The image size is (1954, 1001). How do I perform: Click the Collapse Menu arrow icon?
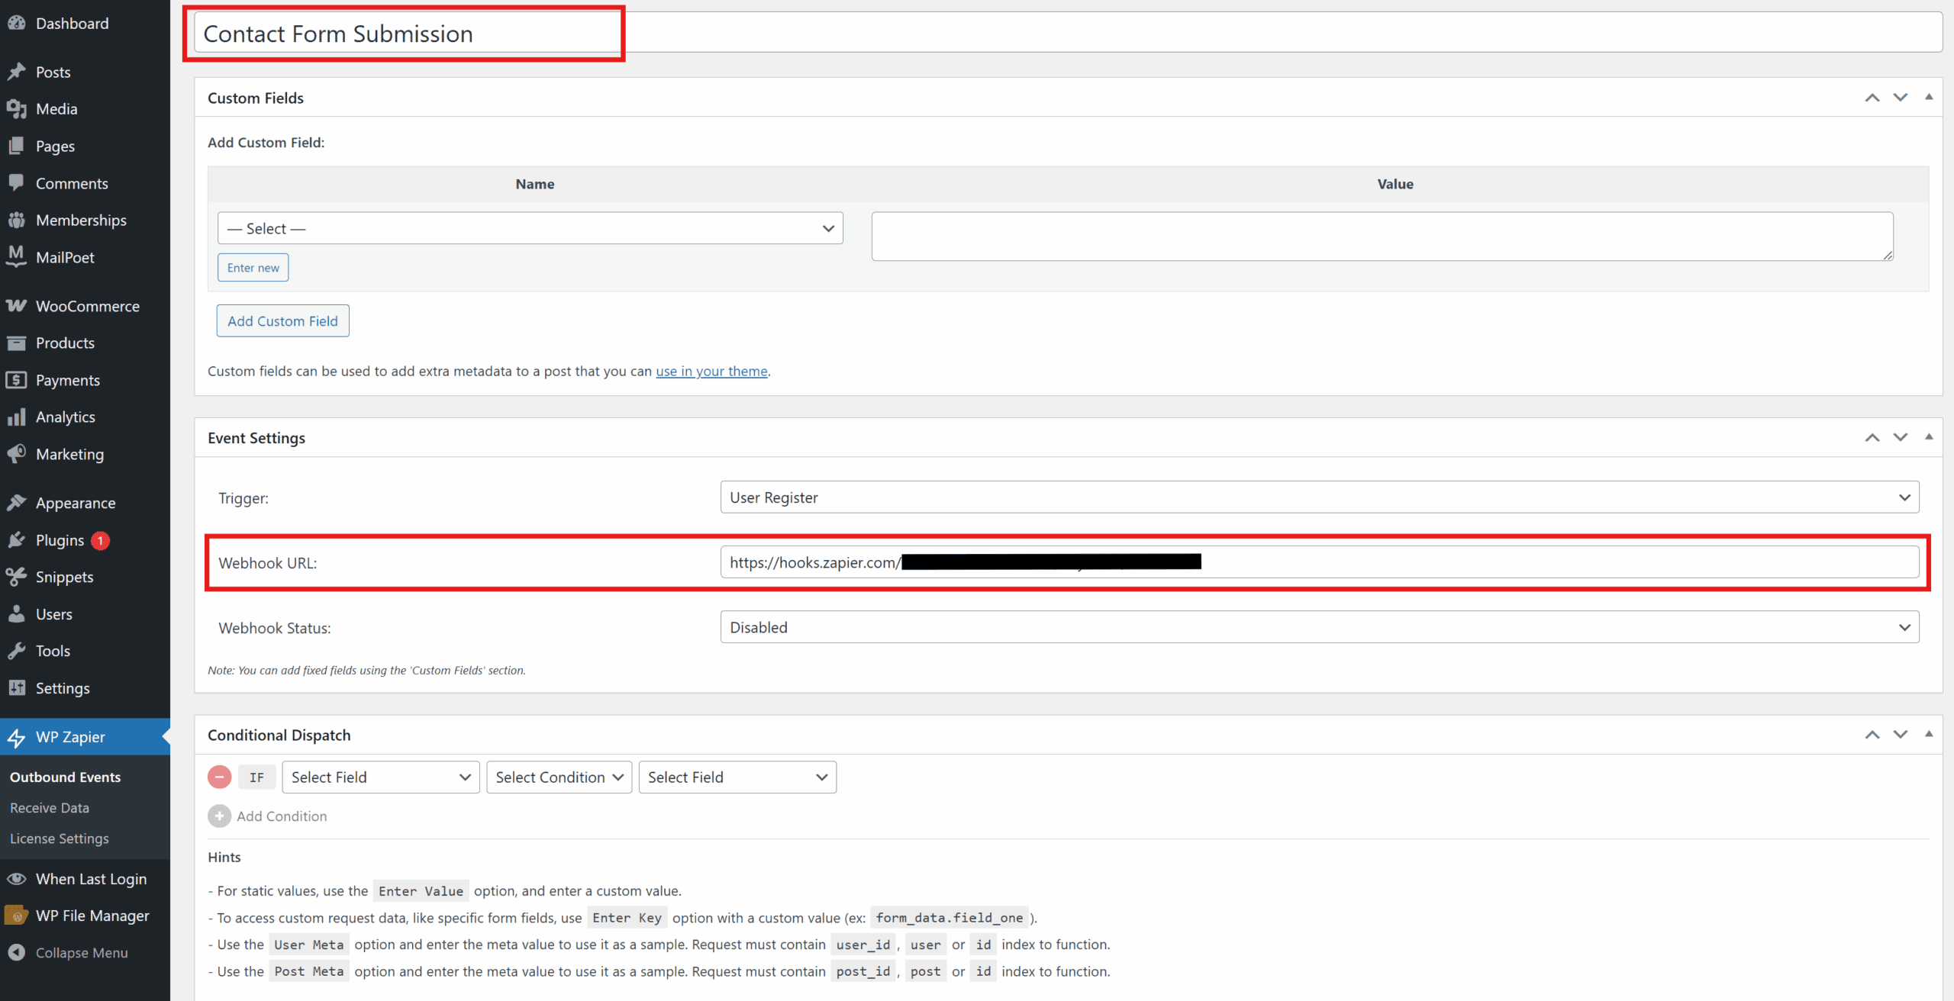pyautogui.click(x=17, y=952)
